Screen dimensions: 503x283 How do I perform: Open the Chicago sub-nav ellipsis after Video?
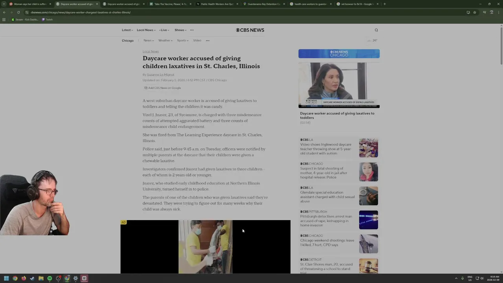pos(207,40)
